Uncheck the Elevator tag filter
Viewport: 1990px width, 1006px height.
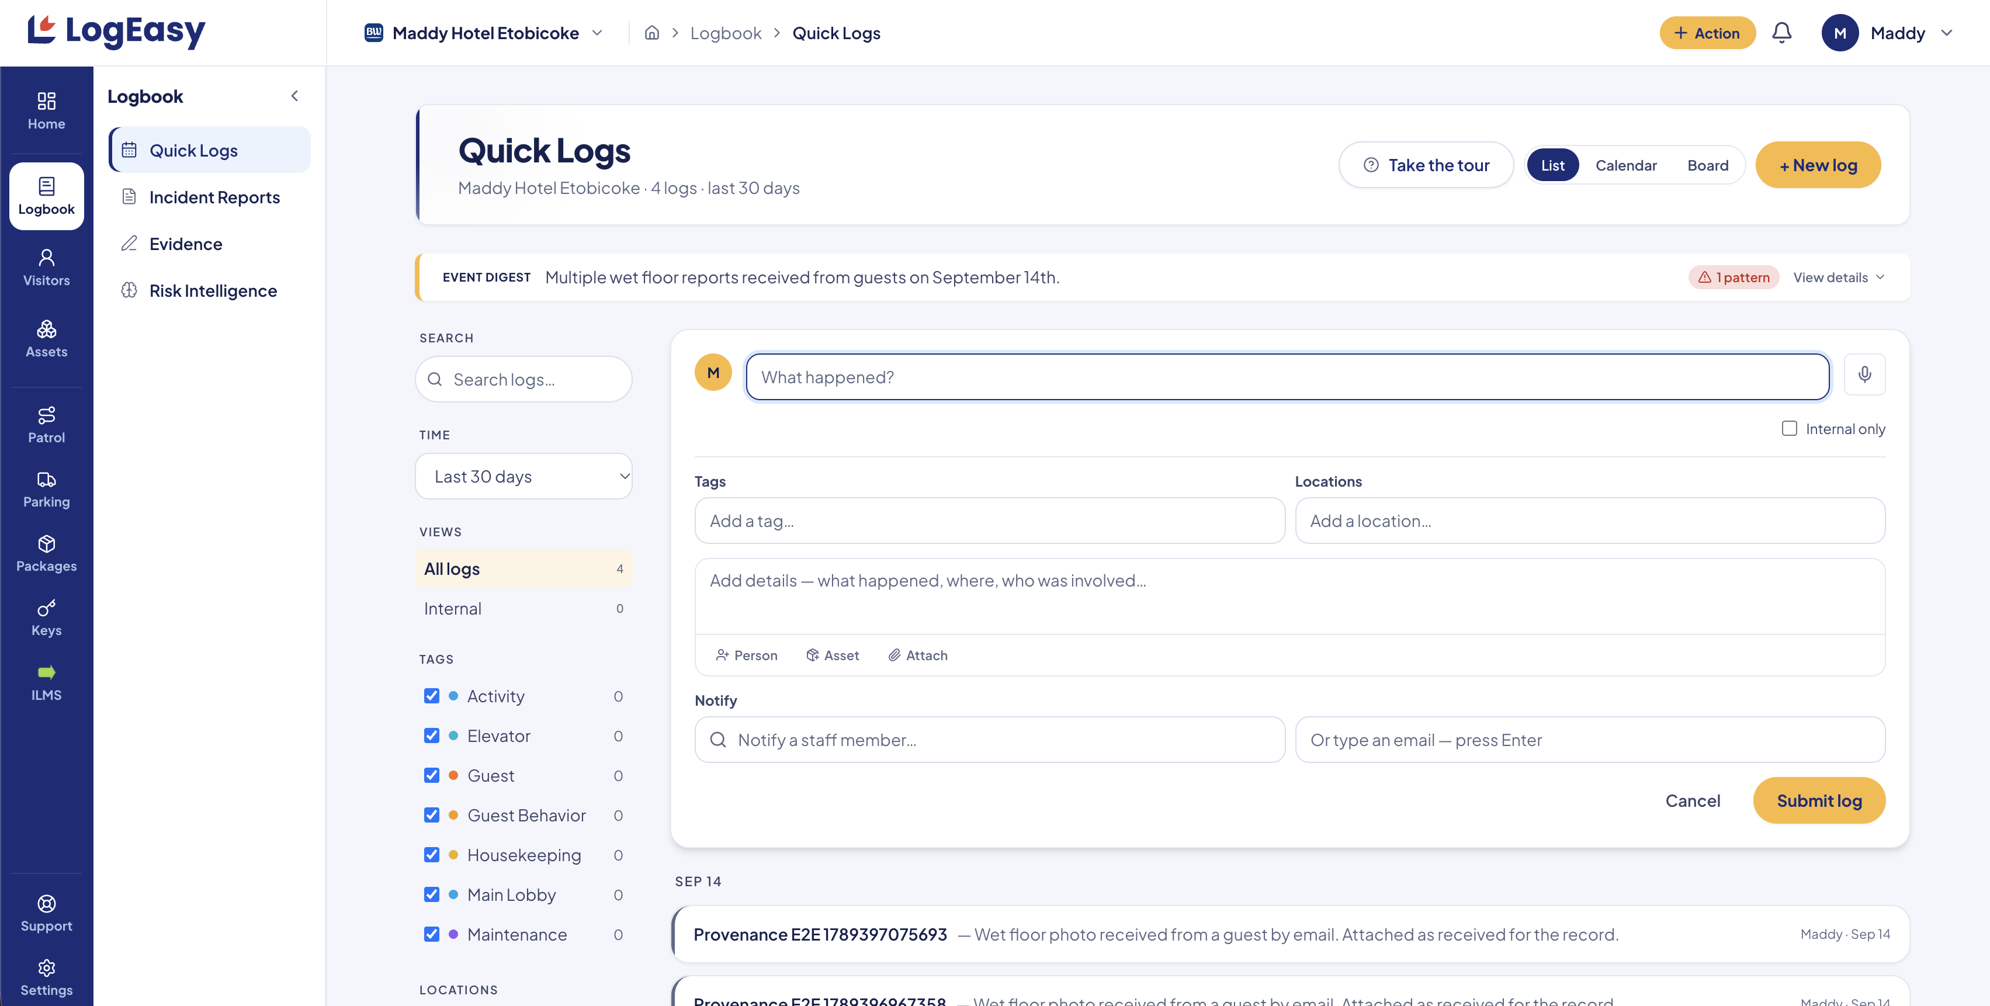431,736
